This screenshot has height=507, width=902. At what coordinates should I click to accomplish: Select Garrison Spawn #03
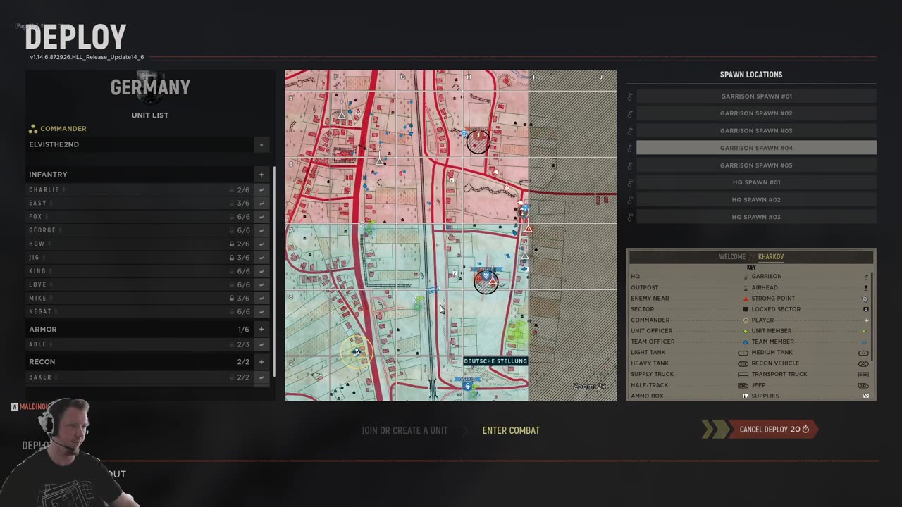(x=756, y=131)
